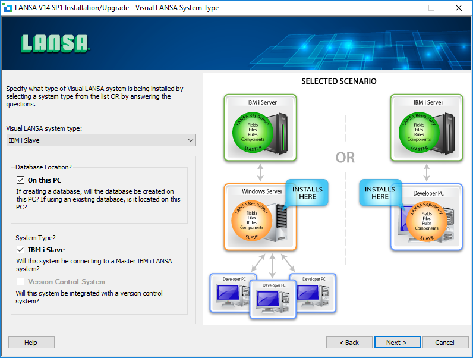Click the left IBM i Server master image
The image size is (473, 358).
(260, 128)
